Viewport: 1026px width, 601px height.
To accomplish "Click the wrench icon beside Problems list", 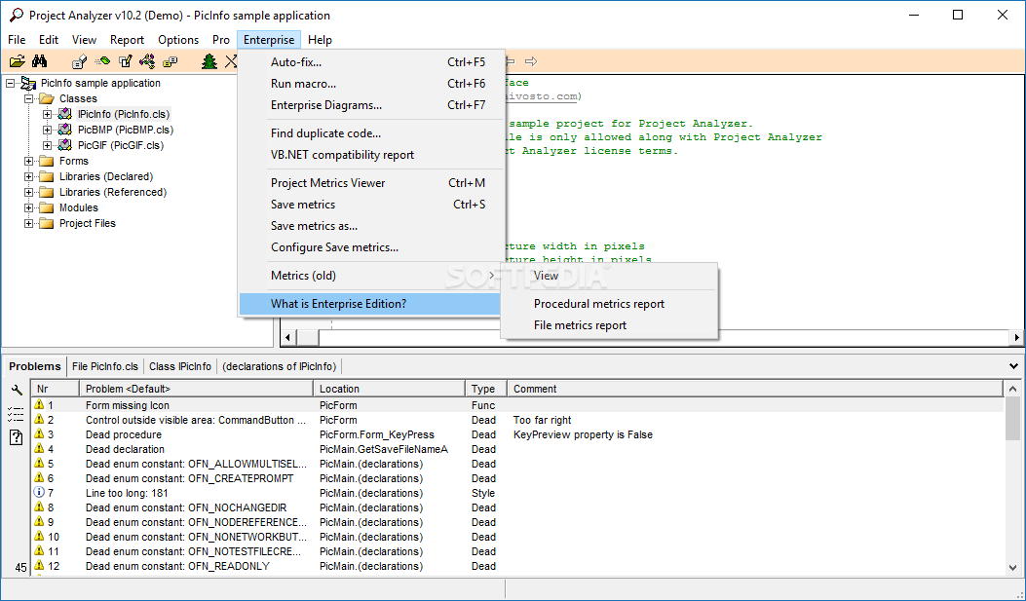I will [17, 391].
